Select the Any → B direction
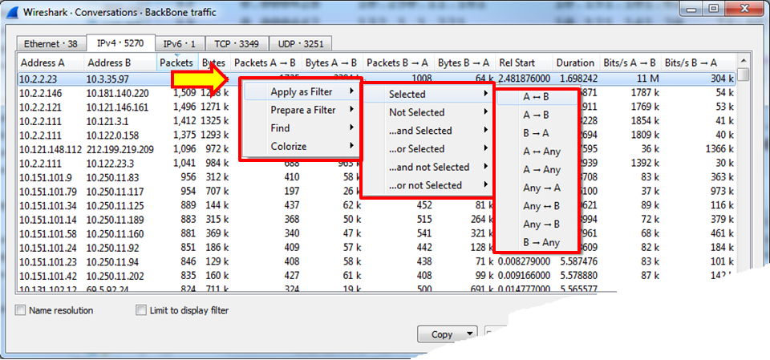This screenshot has height=360, width=770. click(x=537, y=224)
